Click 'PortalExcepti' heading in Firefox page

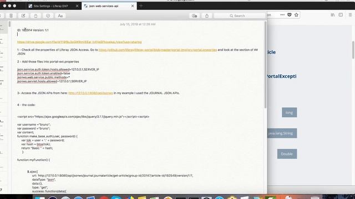coord(282,76)
